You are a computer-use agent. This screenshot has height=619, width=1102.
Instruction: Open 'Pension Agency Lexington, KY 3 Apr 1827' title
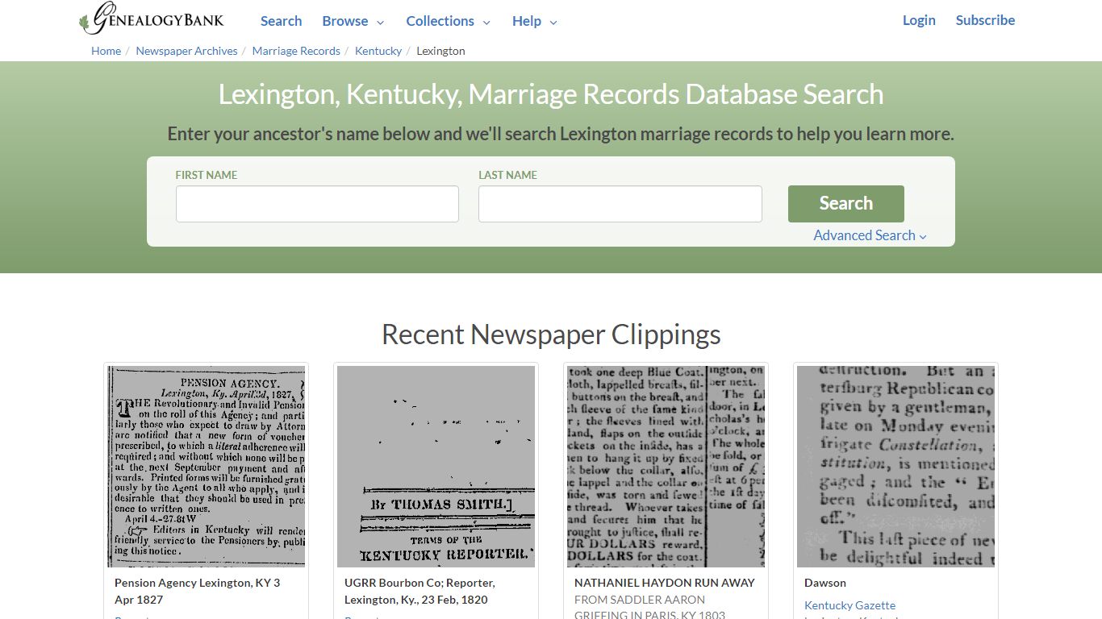(x=197, y=591)
